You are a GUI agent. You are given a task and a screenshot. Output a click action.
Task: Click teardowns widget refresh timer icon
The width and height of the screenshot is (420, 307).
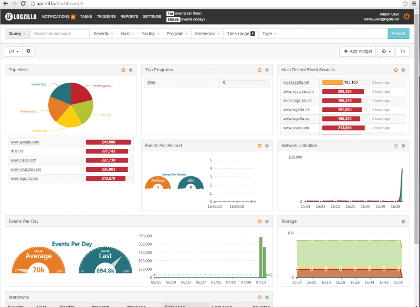click(259, 298)
